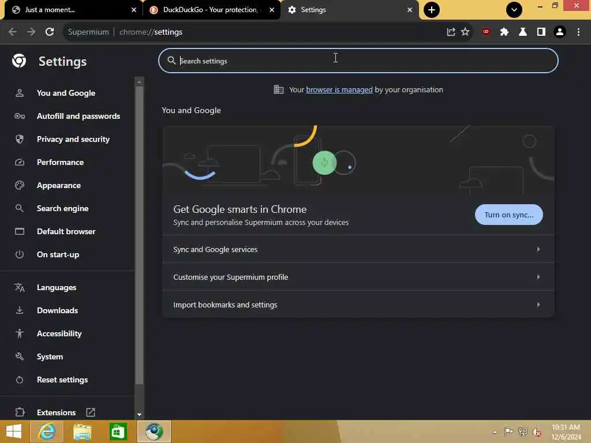Click the sidebar scrollbar up arrow
Image resolution: width=591 pixels, height=443 pixels.
coord(140,82)
